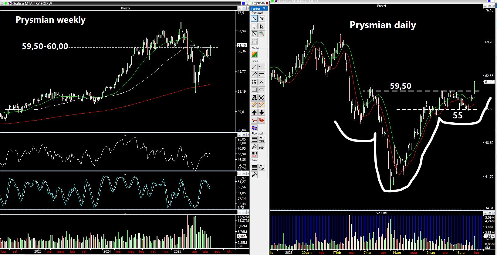
Task: Click the SUP RES support-resistance tool
Action: click(254, 82)
